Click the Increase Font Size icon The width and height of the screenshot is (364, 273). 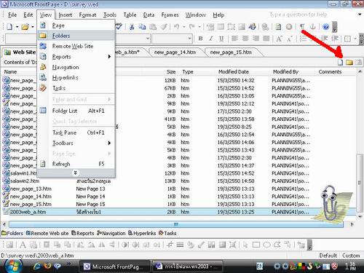click(x=279, y=39)
